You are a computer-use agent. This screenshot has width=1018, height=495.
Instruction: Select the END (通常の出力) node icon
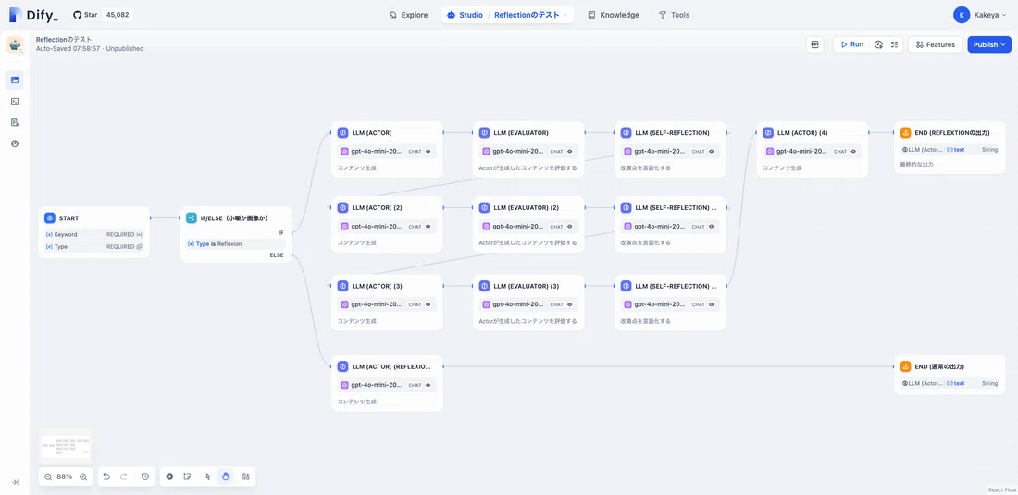pos(906,366)
